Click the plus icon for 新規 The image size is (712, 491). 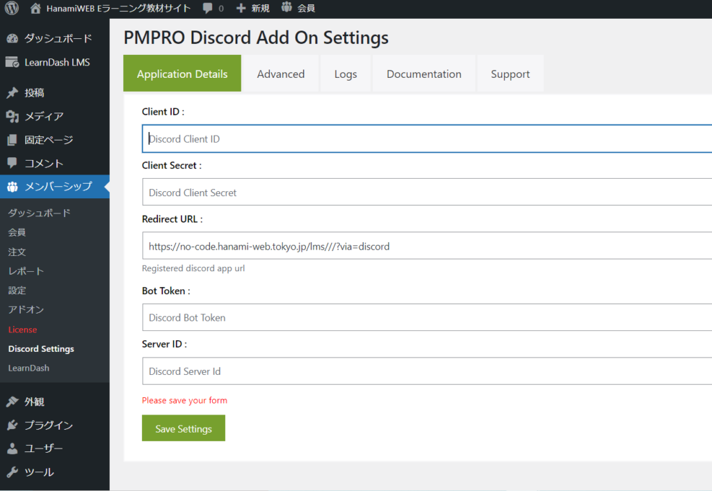pos(241,8)
